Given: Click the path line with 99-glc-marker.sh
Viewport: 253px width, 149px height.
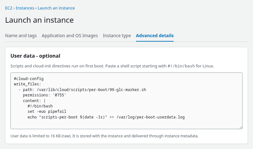Looking at the screenshot, I should coord(82,90).
